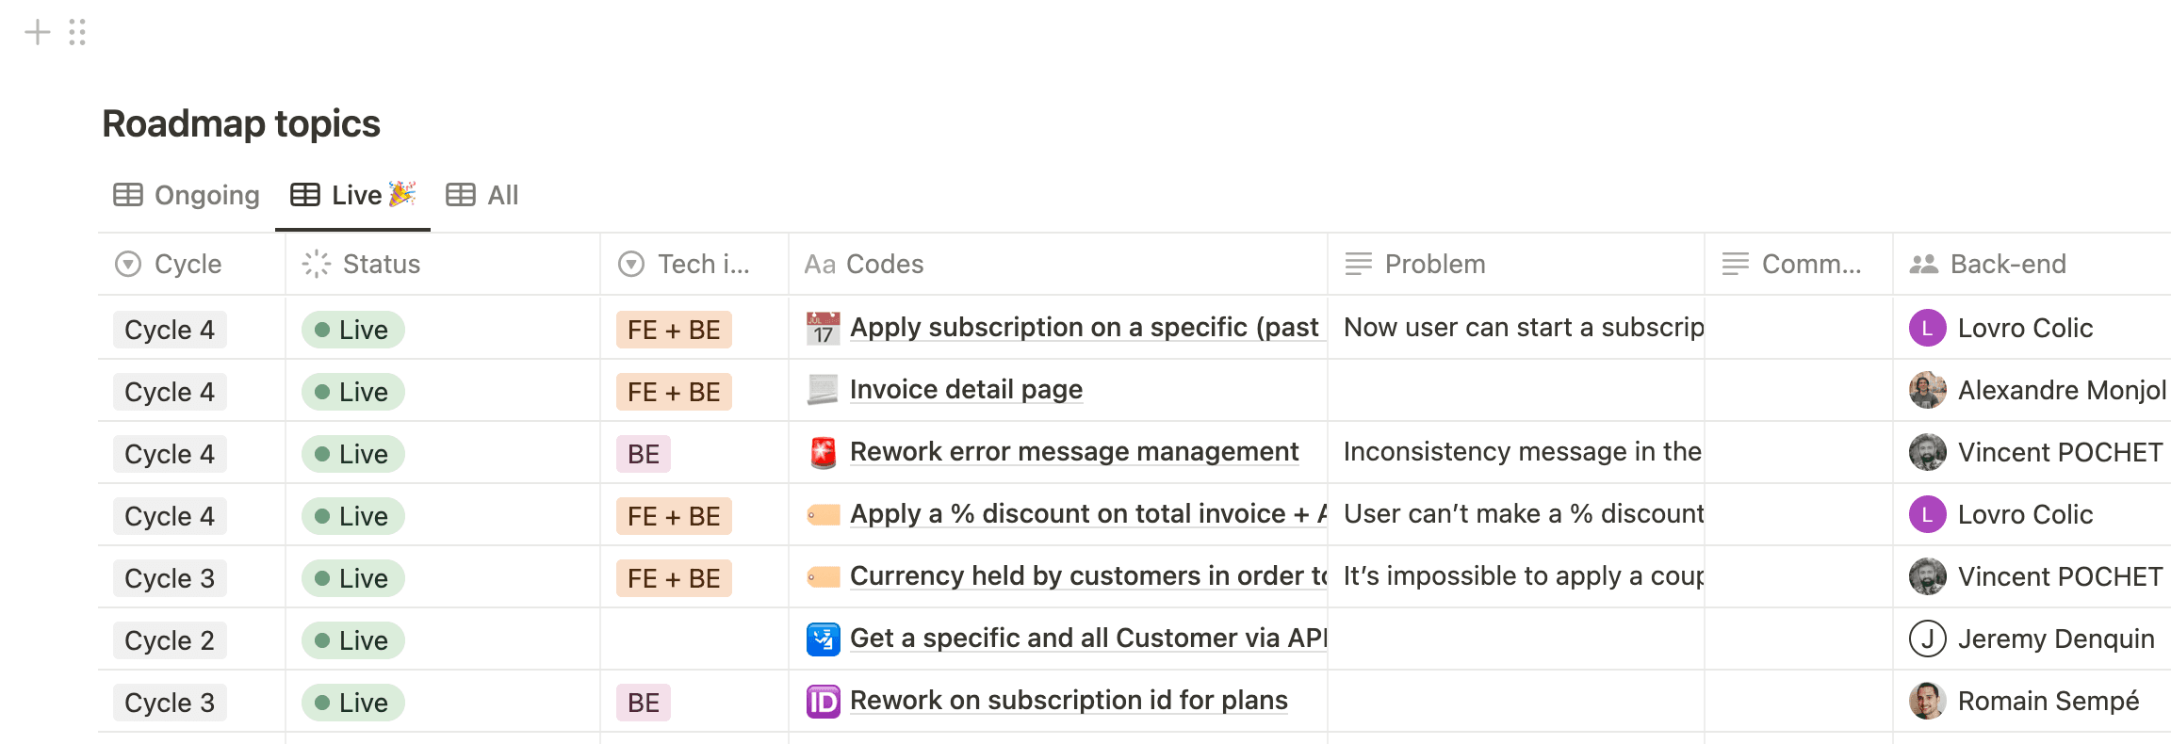Click Jeremy Denquin's J avatar icon
This screenshot has width=2171, height=744.
coord(1927,639)
